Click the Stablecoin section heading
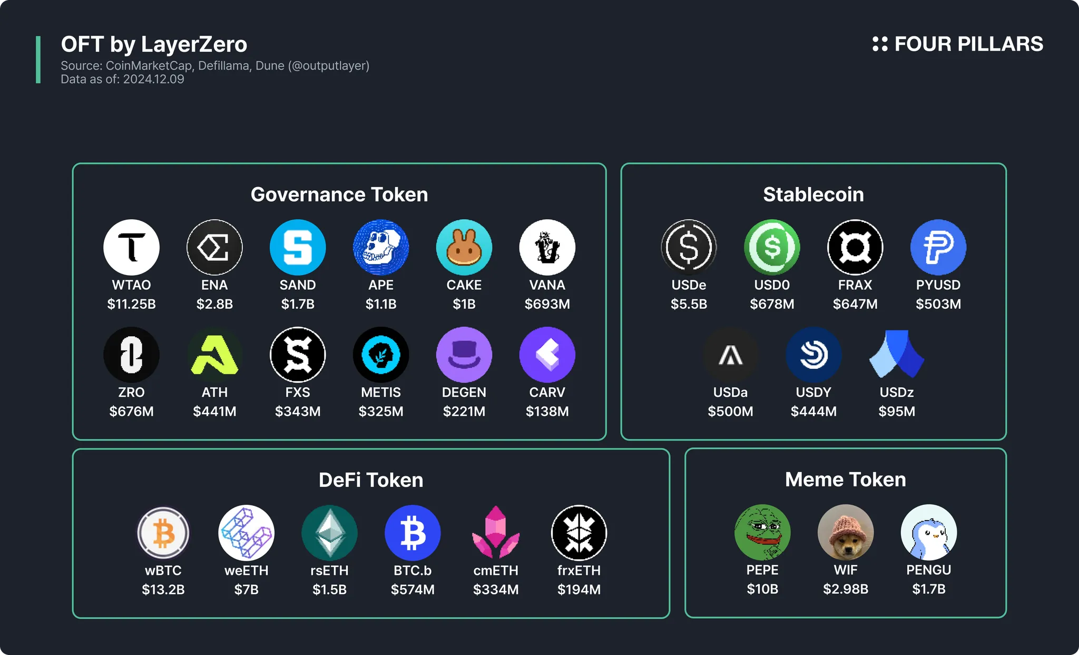The width and height of the screenshot is (1079, 655). [813, 194]
